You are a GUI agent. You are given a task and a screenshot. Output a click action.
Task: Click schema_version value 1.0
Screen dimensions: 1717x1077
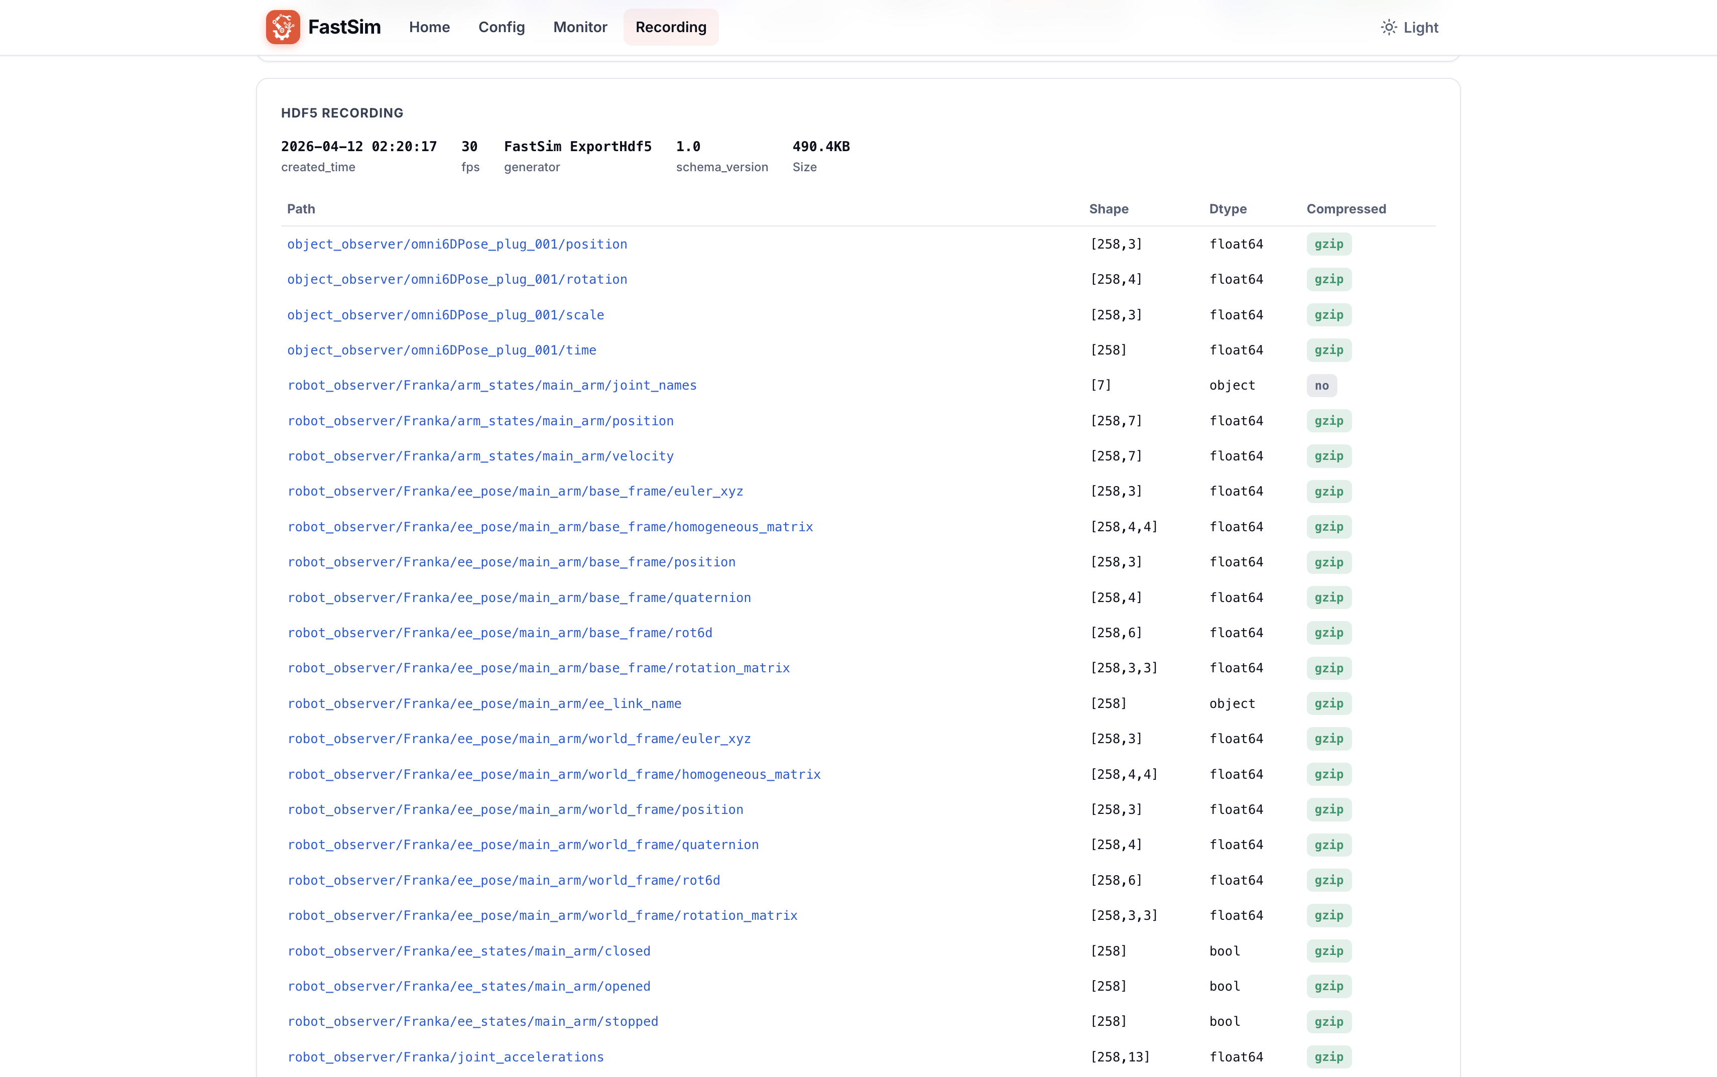[688, 146]
